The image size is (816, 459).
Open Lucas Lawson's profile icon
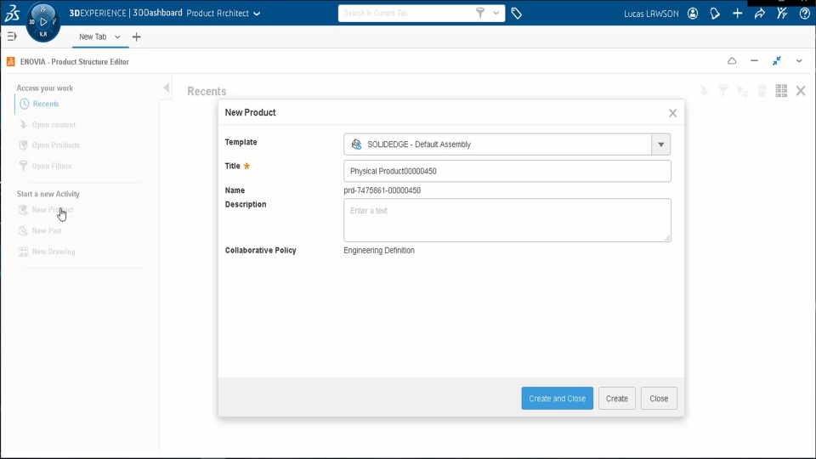(693, 14)
